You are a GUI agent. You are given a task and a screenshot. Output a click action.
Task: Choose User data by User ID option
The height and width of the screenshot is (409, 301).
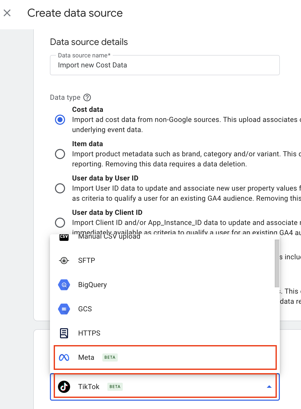(x=60, y=188)
